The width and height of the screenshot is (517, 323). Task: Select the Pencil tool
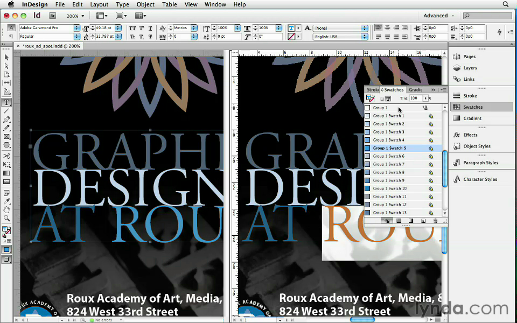pos(6,128)
